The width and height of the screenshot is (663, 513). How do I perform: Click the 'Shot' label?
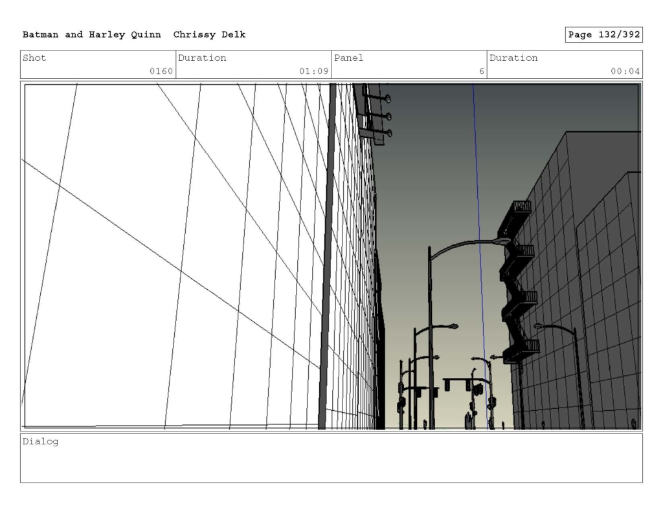(x=34, y=58)
